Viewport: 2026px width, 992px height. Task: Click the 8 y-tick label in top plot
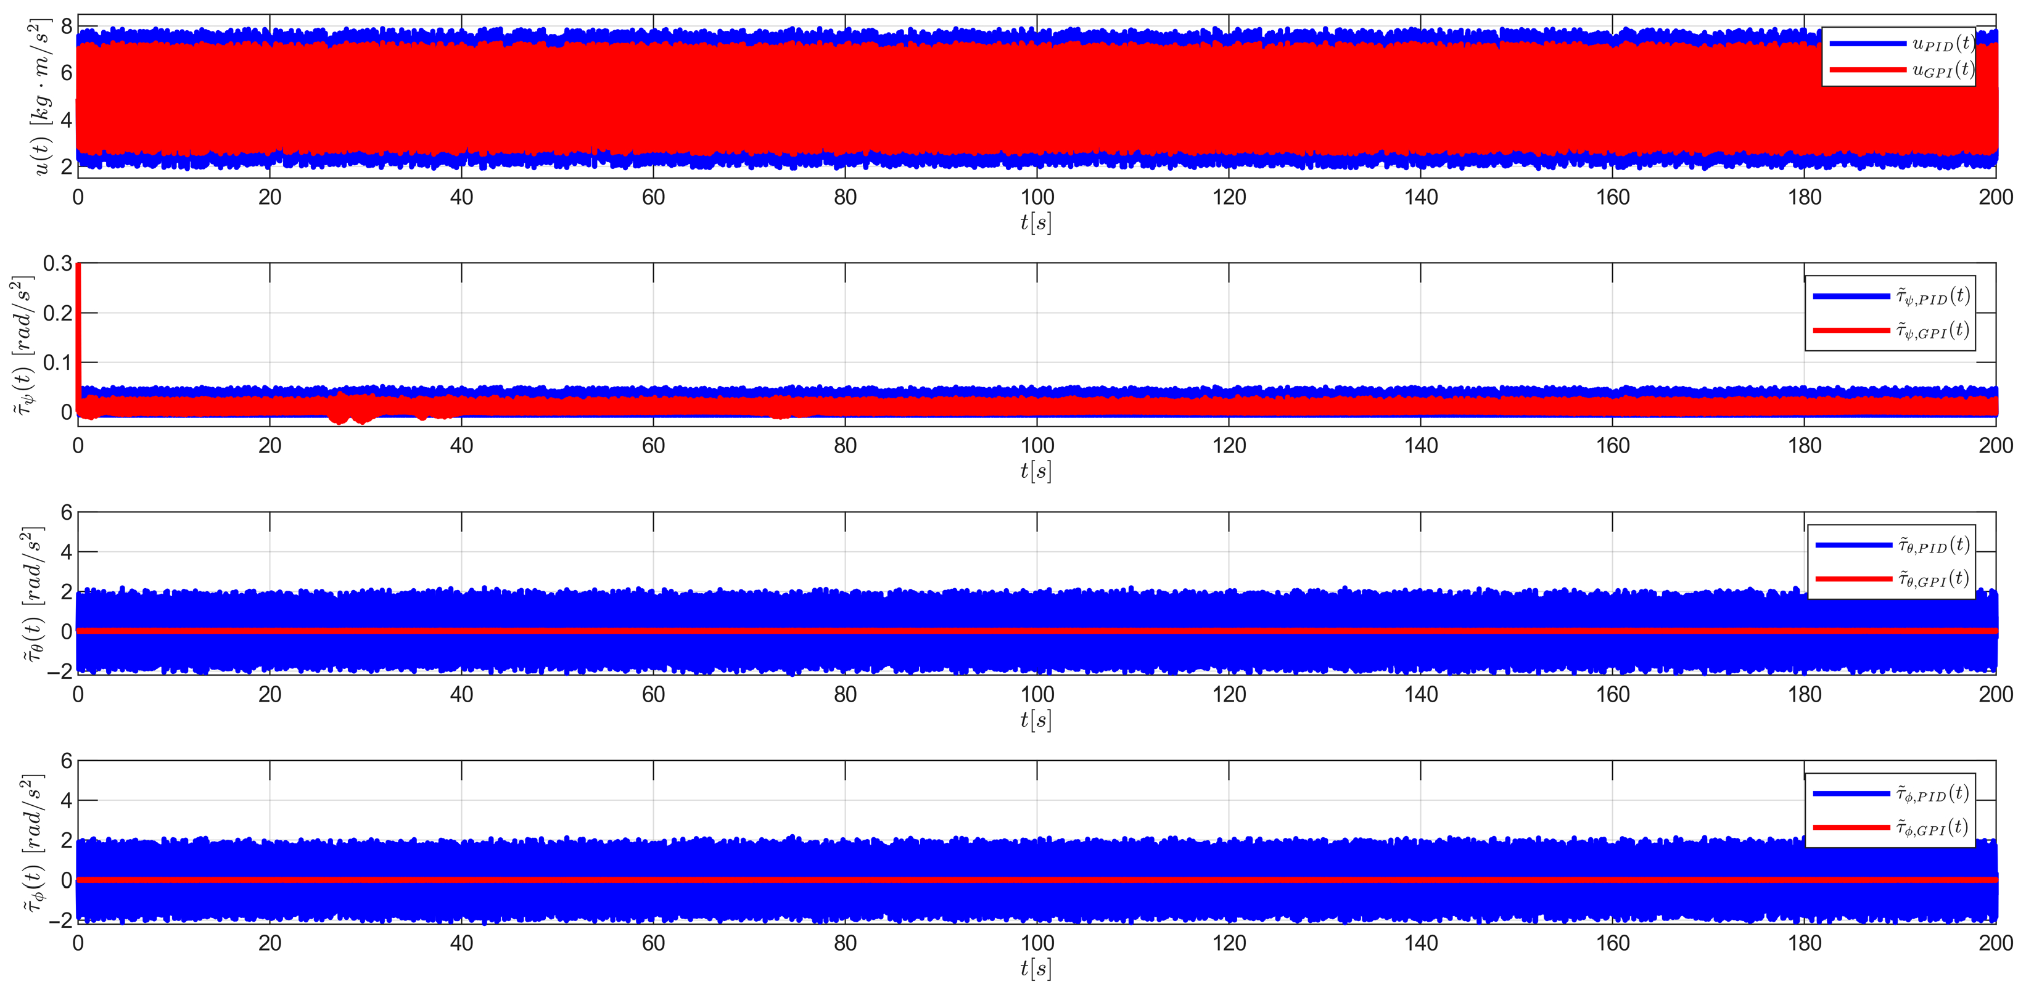(66, 27)
